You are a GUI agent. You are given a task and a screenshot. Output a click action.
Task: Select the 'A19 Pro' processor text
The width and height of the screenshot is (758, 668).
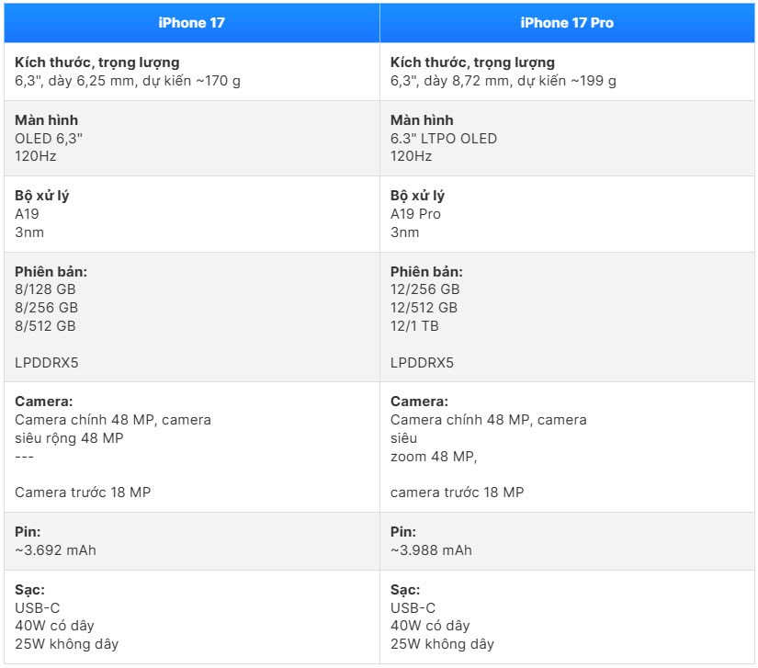(x=415, y=214)
